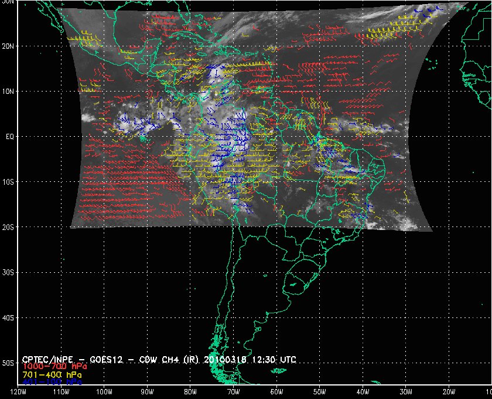The image size is (492, 399).
Task: Click the 10S latitude label
Action: coord(8,182)
